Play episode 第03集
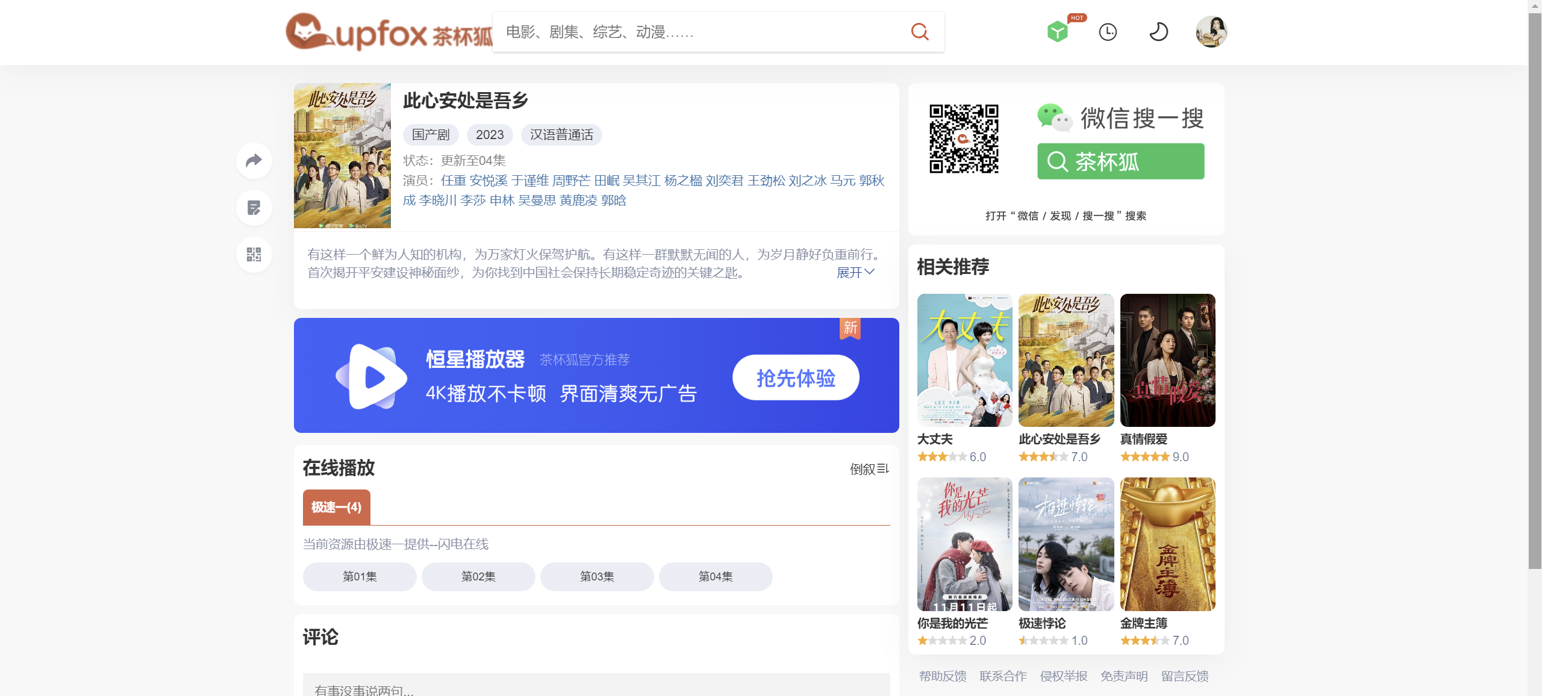The image size is (1542, 696). tap(596, 577)
